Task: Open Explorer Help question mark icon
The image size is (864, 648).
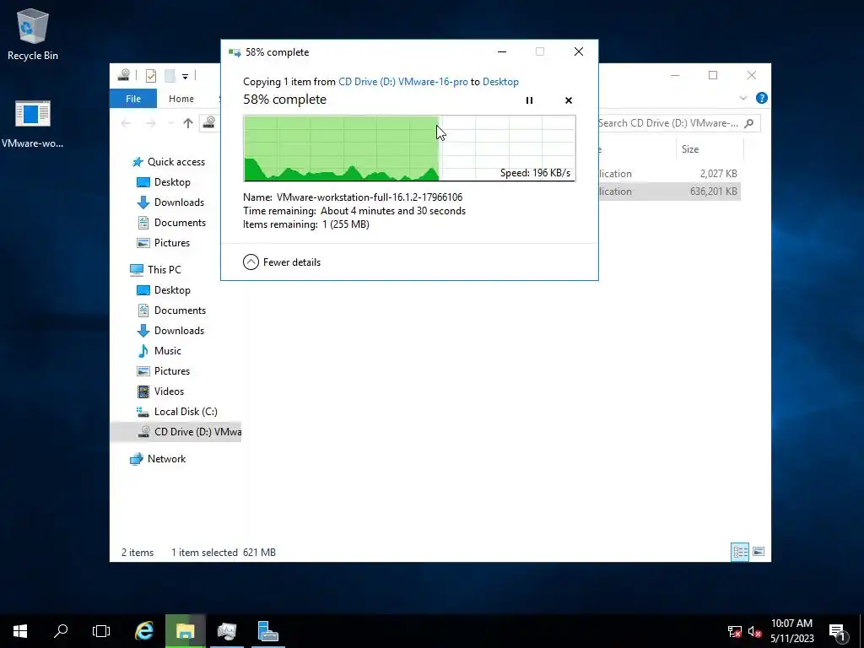Action: 762,98
